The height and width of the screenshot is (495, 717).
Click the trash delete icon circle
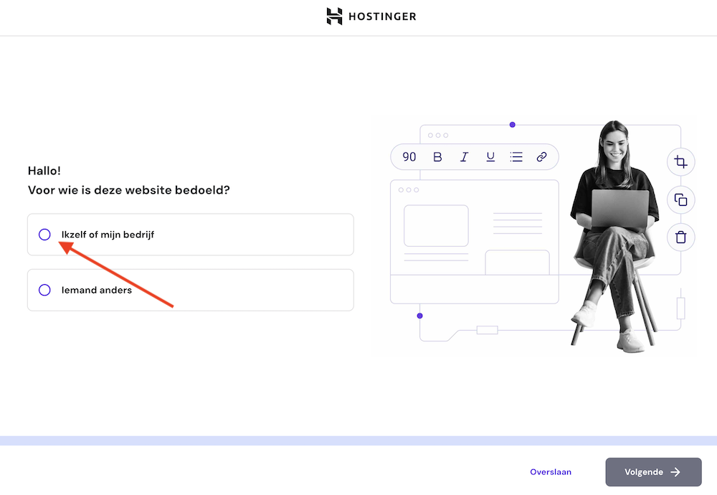[680, 237]
